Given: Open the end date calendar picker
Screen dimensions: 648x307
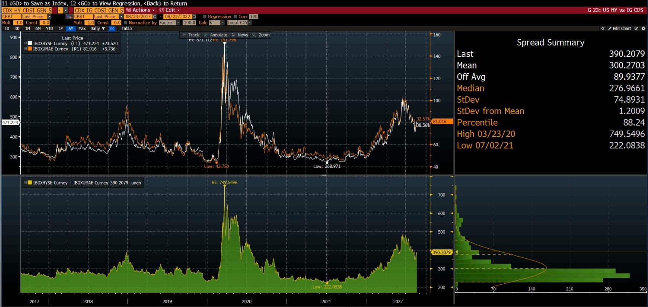Looking at the screenshot, I should coord(194,17).
